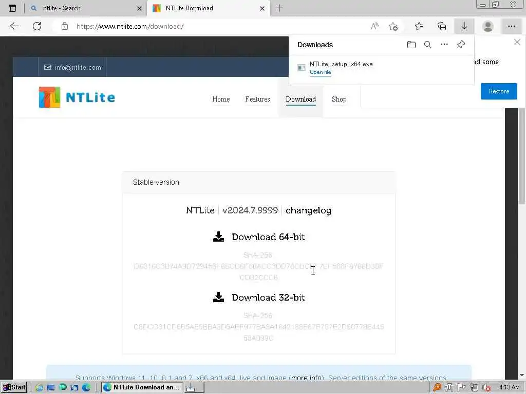Click the Stable version heading
This screenshot has width=526, height=394.
pyautogui.click(x=156, y=182)
